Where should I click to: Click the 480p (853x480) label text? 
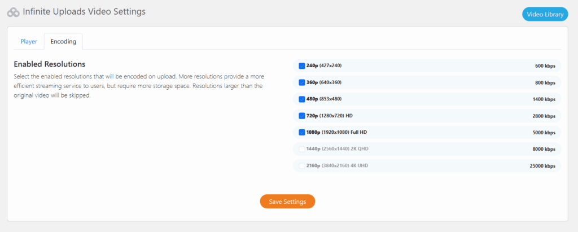tap(324, 99)
